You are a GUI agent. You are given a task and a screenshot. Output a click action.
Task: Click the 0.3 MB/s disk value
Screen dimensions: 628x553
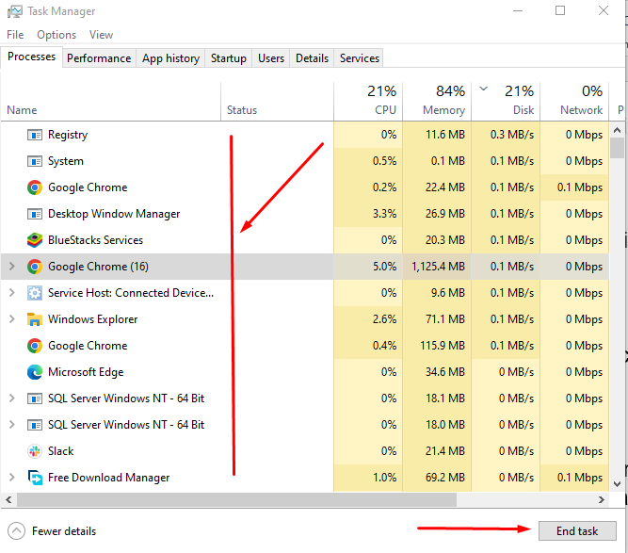512,135
